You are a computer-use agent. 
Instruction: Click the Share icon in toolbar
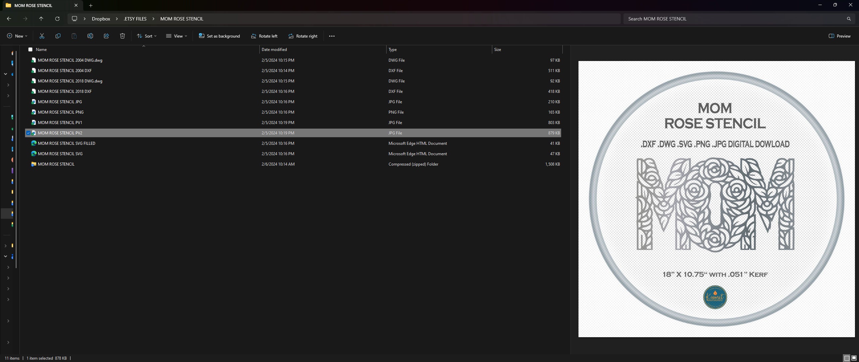click(106, 36)
